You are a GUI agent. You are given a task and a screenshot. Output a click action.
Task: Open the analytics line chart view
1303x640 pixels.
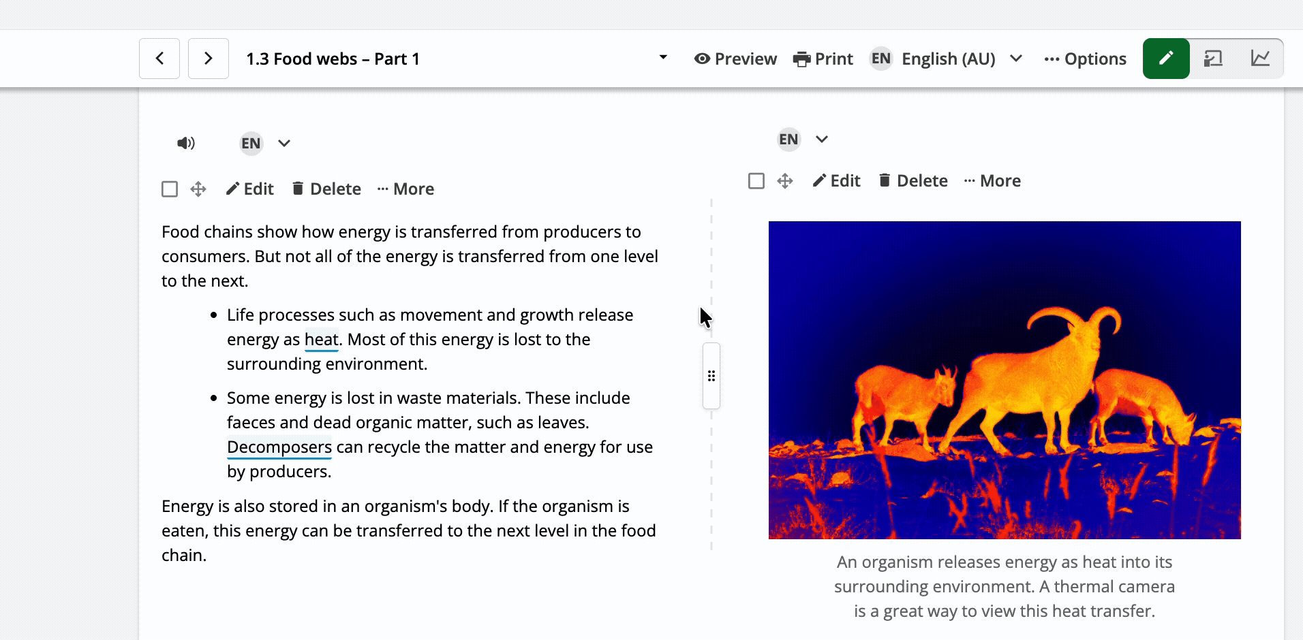(1260, 59)
